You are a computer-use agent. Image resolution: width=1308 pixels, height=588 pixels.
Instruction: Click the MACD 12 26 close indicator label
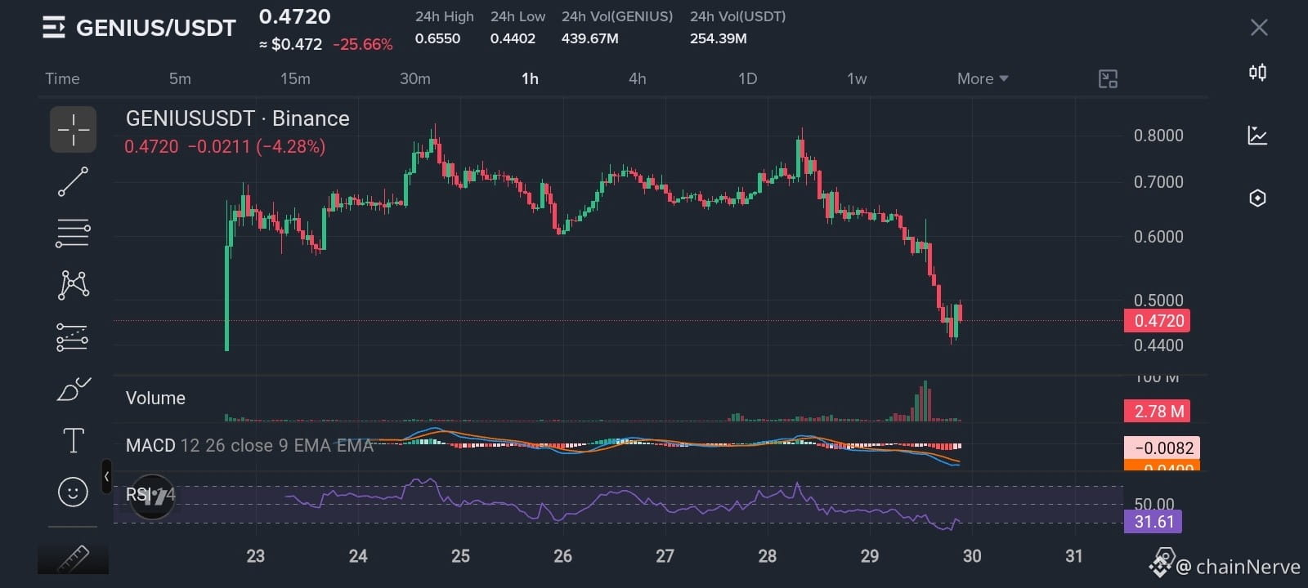pos(249,445)
